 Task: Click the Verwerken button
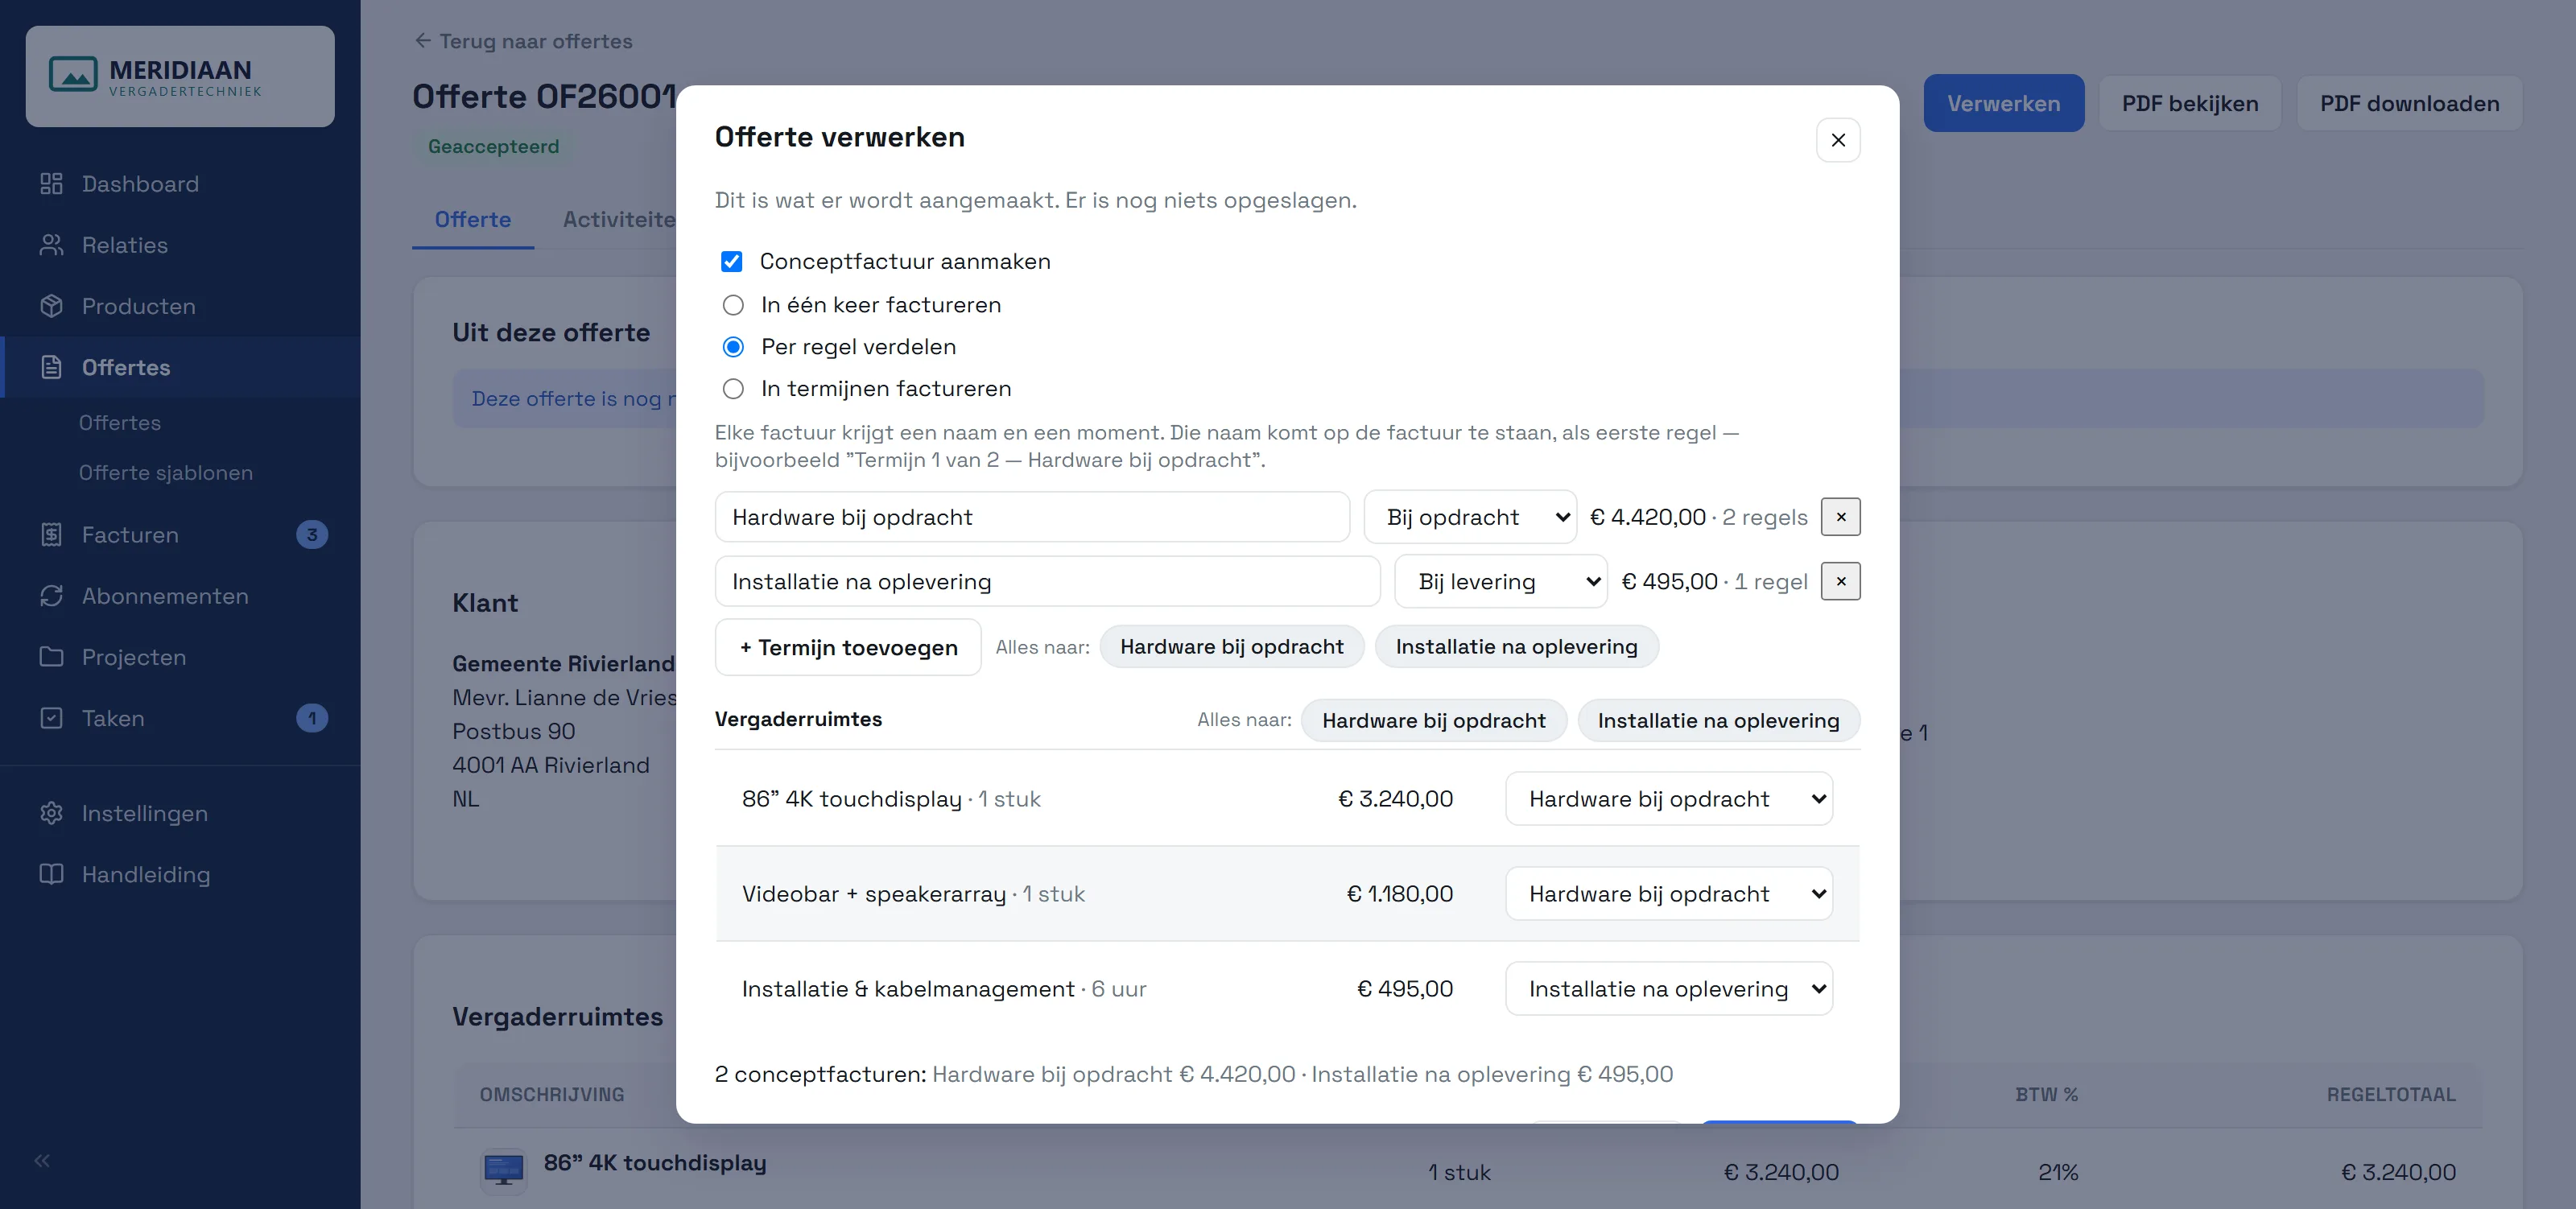[2003, 103]
